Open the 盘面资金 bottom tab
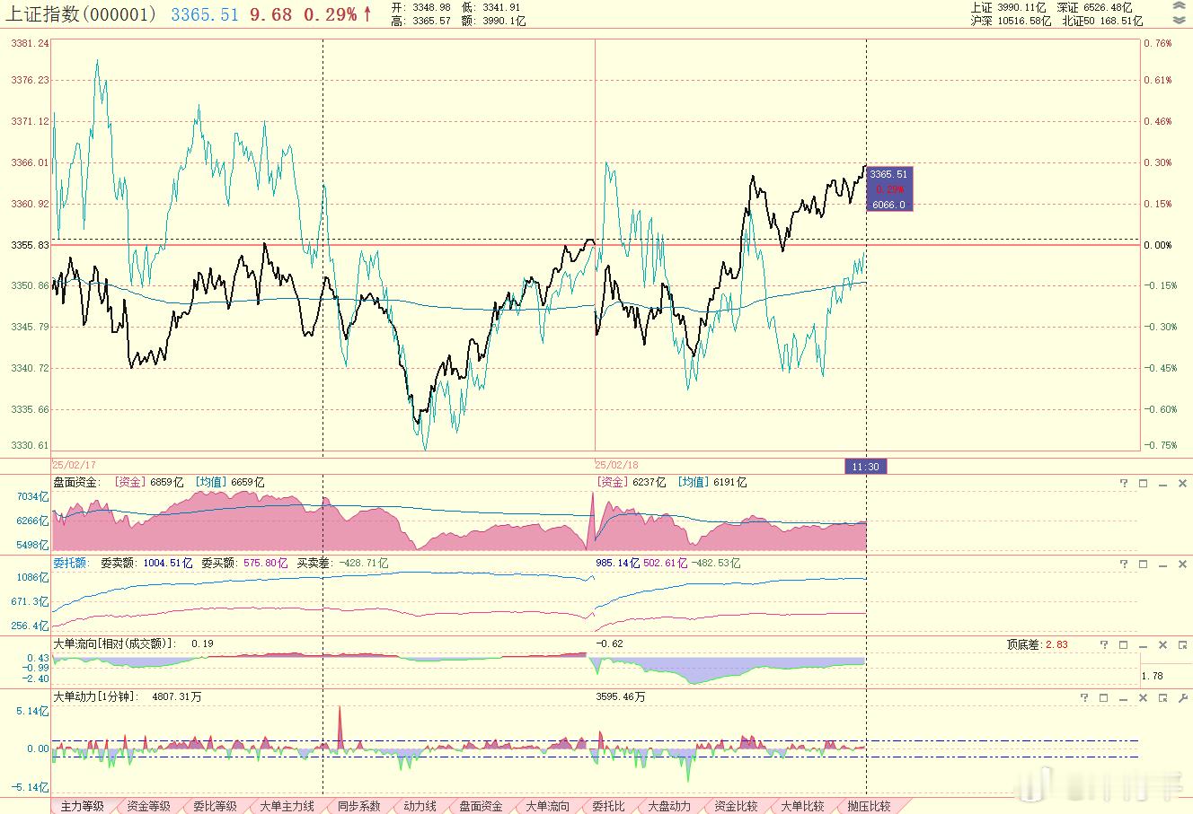The width and height of the screenshot is (1193, 814). pyautogui.click(x=482, y=806)
